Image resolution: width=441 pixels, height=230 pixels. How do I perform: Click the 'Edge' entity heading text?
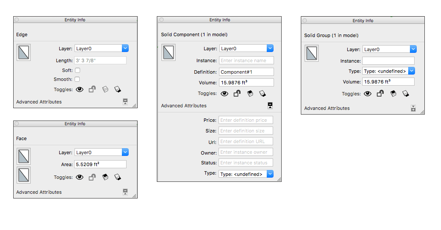[22, 34]
